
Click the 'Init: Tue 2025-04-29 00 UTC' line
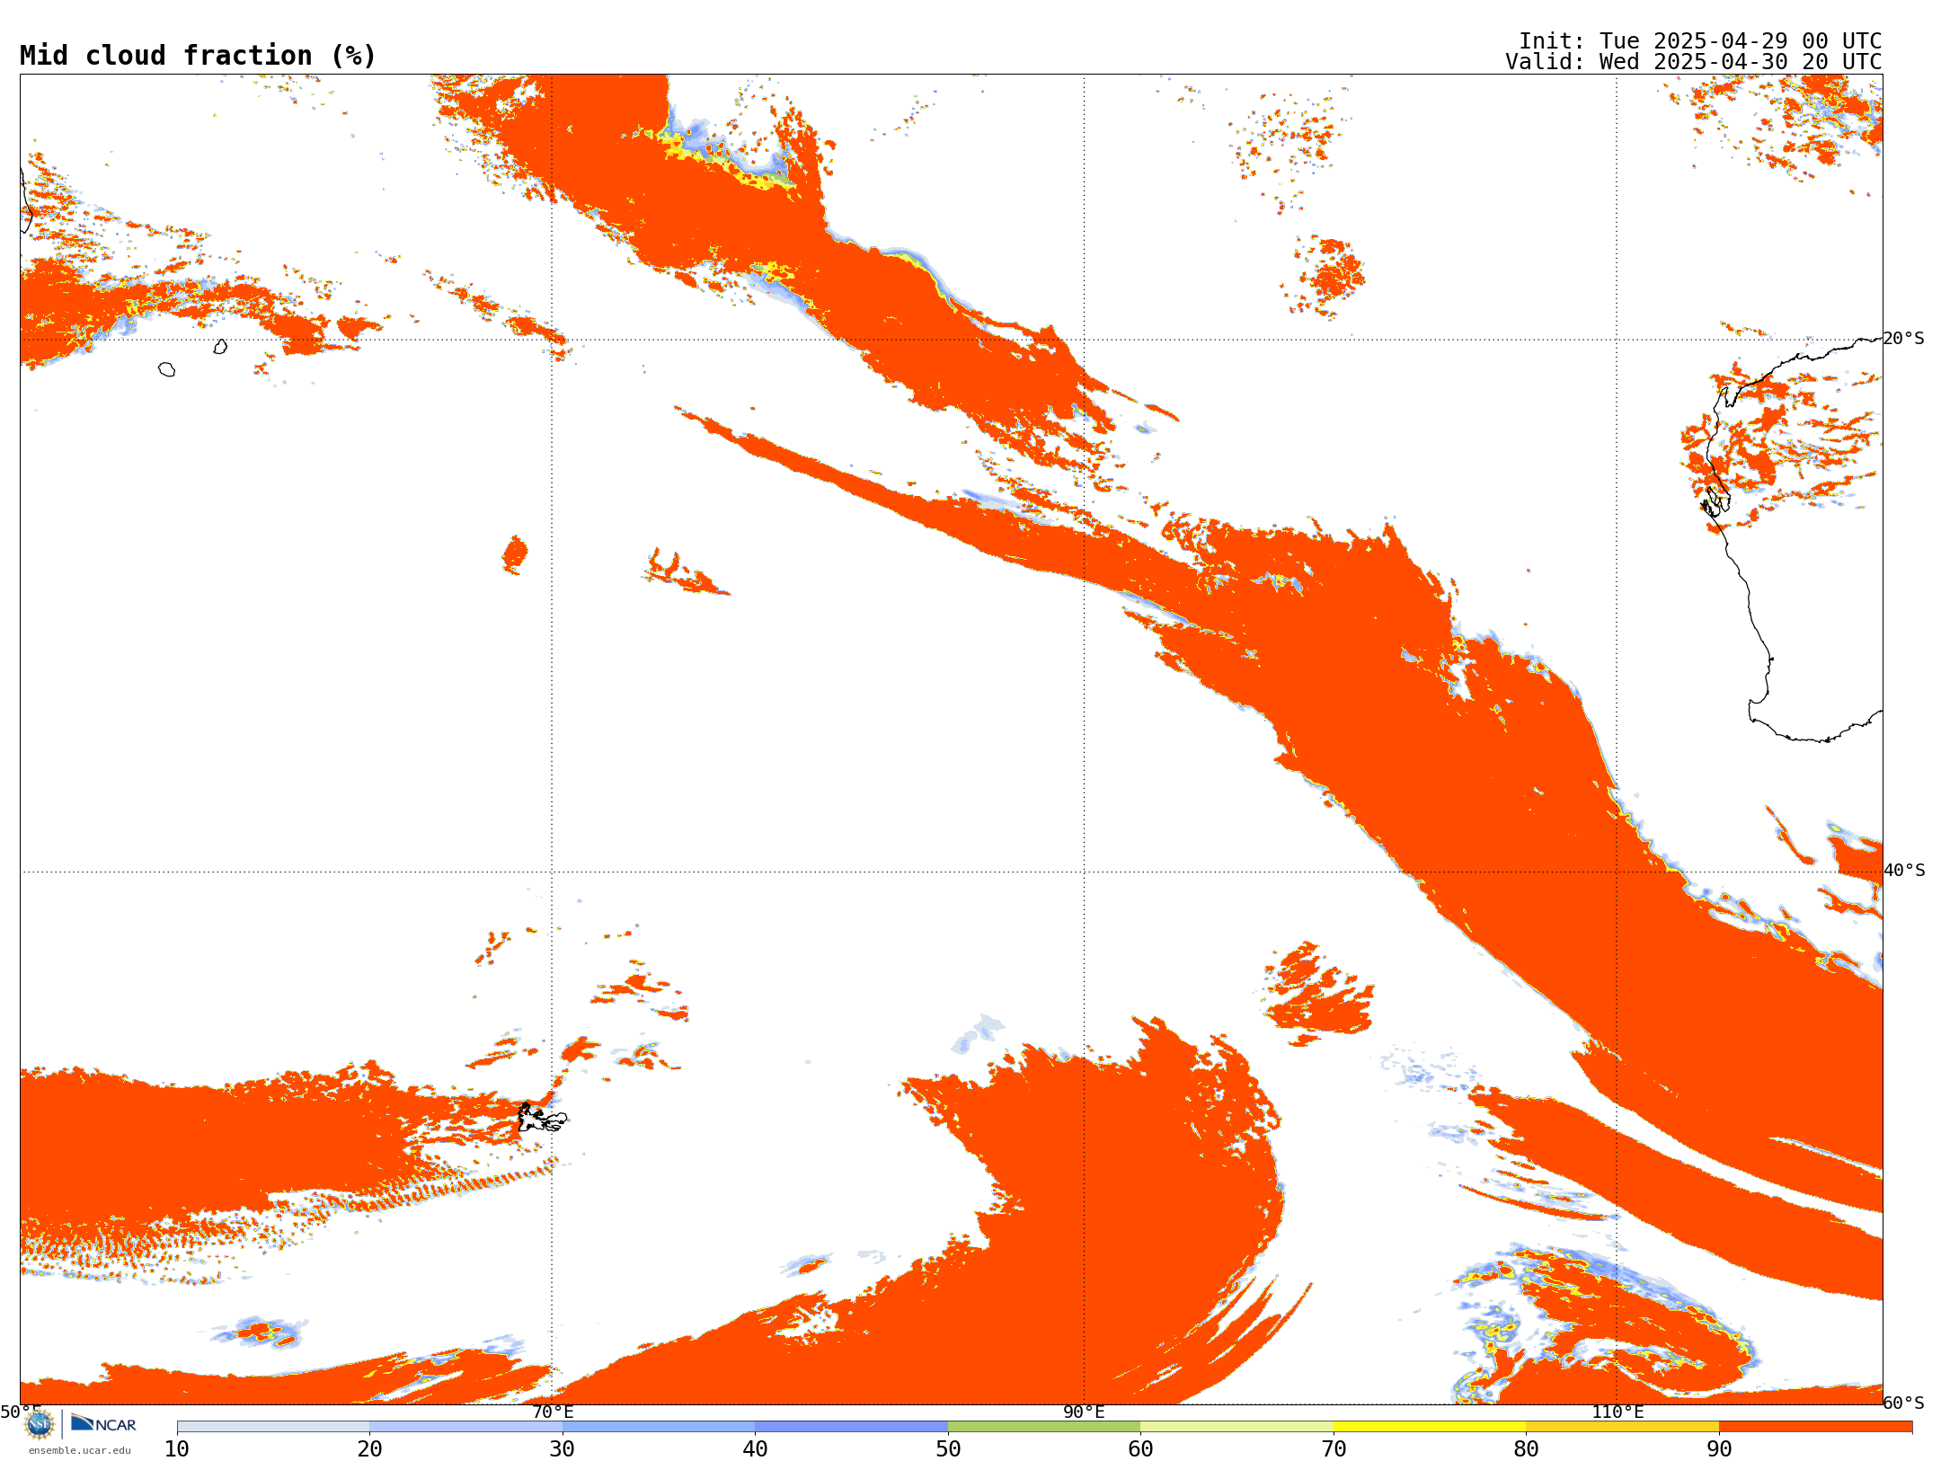coord(1700,41)
